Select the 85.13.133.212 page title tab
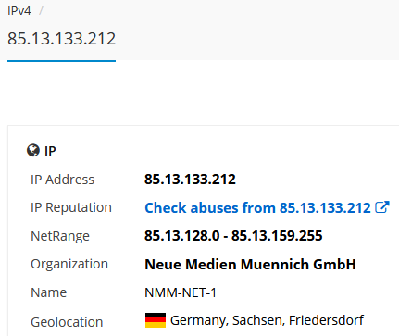Viewport: 399px width, 336px height. 61,39
